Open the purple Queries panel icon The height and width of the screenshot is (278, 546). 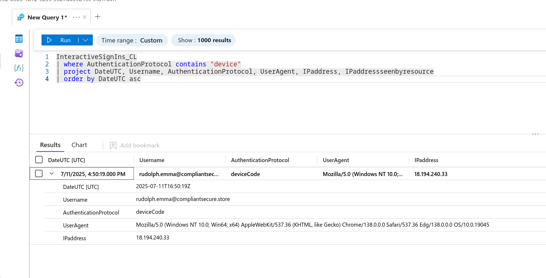(19, 54)
